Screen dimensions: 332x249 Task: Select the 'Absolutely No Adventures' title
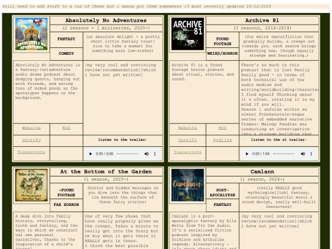coord(106,20)
